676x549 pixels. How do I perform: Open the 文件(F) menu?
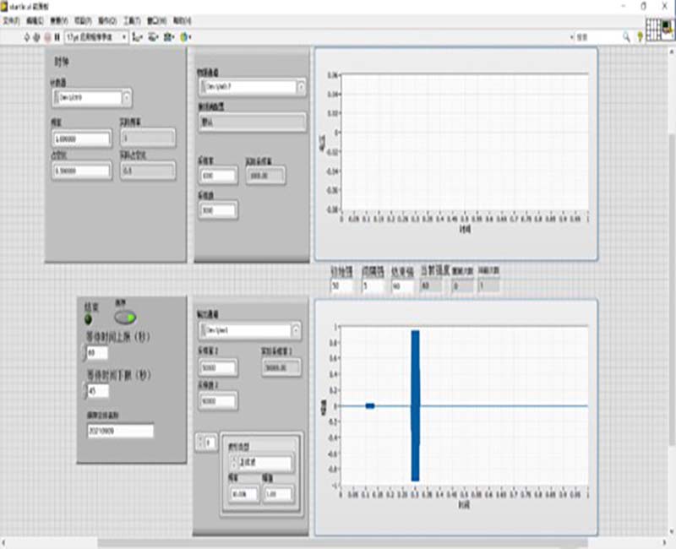[x=12, y=19]
